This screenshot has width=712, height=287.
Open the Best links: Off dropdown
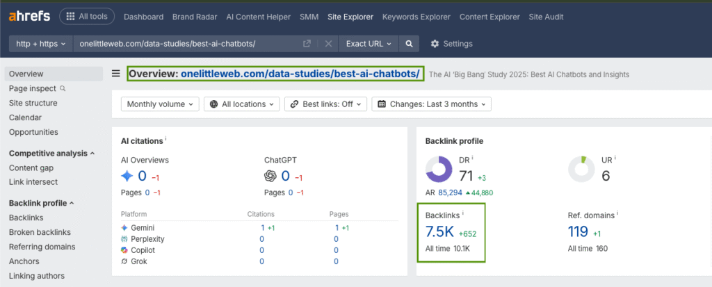pos(326,104)
